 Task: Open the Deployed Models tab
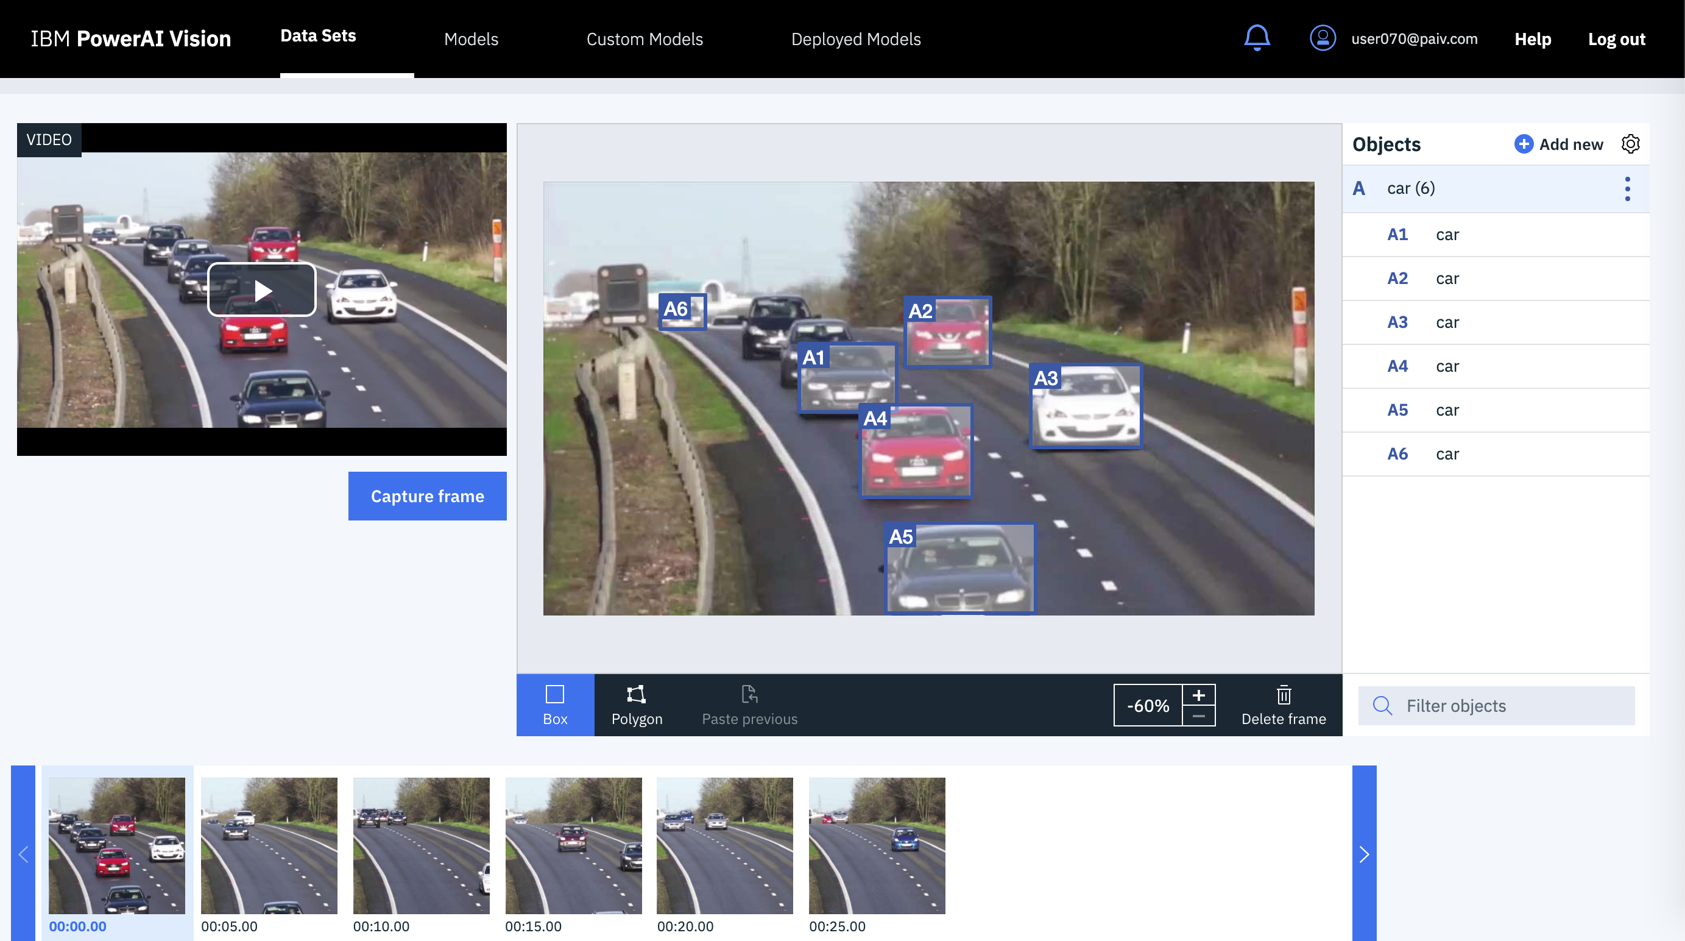(855, 39)
